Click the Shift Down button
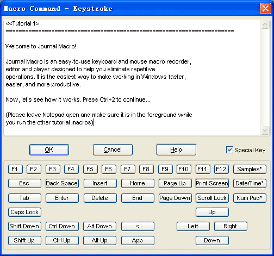Viewport: 274px width, 256px height. click(24, 226)
